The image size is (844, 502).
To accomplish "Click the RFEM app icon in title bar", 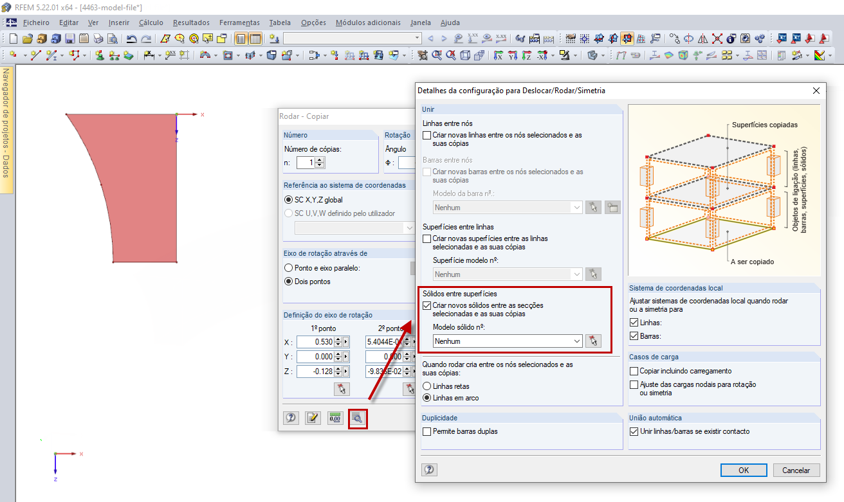I will (x=7, y=7).
